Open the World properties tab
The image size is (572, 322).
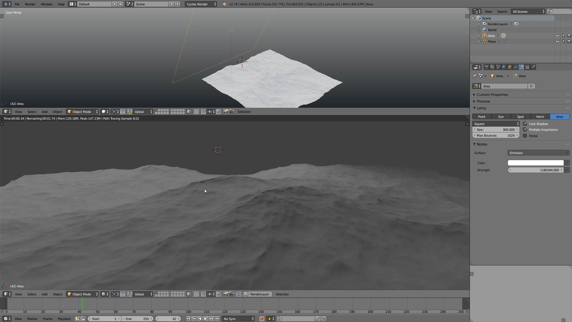point(504,67)
